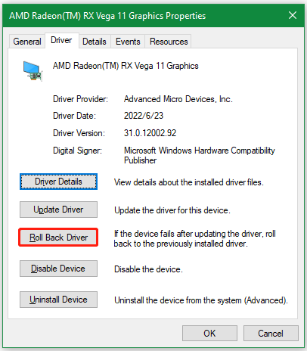This screenshot has width=307, height=351.
Task: Click the window title bar text
Action: tap(107, 16)
